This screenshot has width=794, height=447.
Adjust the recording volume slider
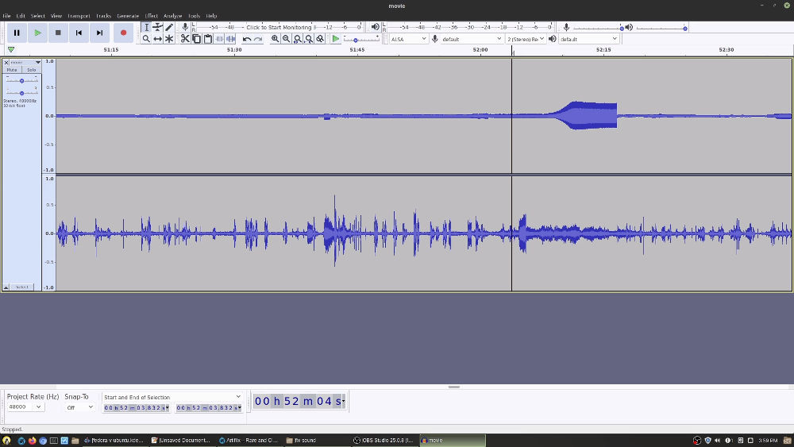(598, 28)
